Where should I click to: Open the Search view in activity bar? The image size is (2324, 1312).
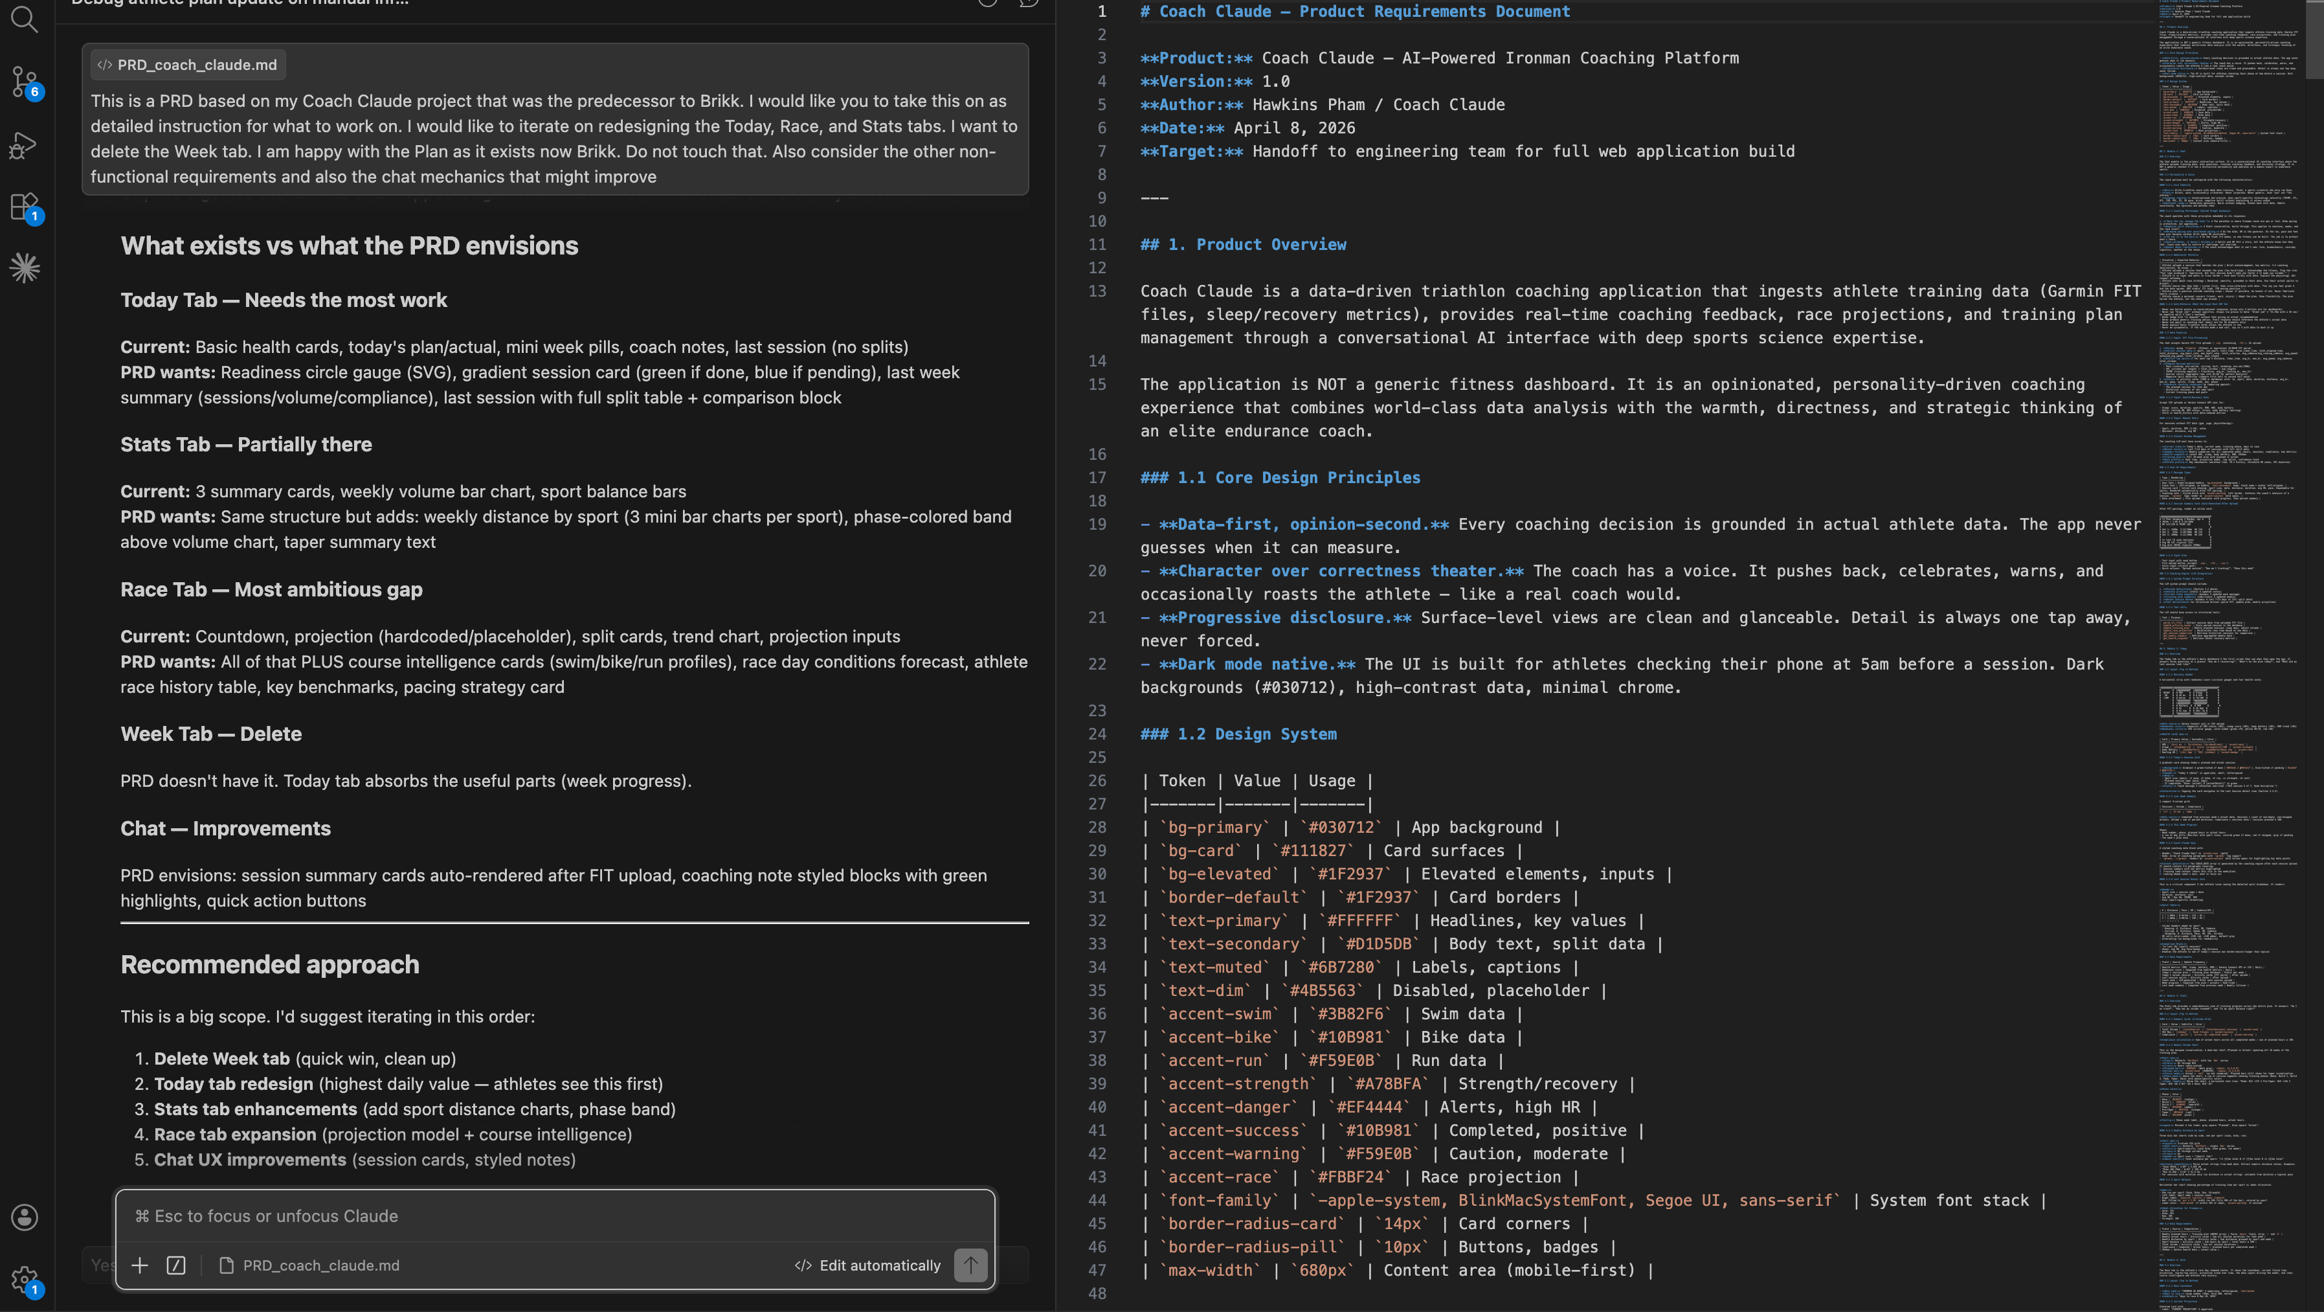25,19
